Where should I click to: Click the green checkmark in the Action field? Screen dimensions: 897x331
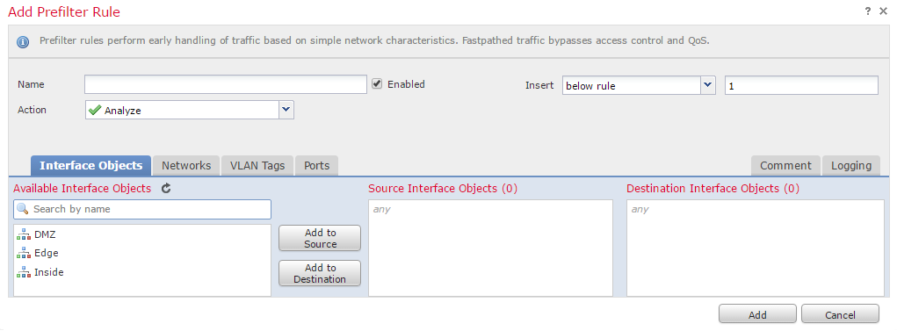tap(95, 111)
